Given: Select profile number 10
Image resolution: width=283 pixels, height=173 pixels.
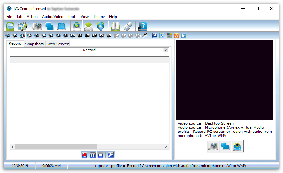Looking at the screenshot, I should pos(73,35).
